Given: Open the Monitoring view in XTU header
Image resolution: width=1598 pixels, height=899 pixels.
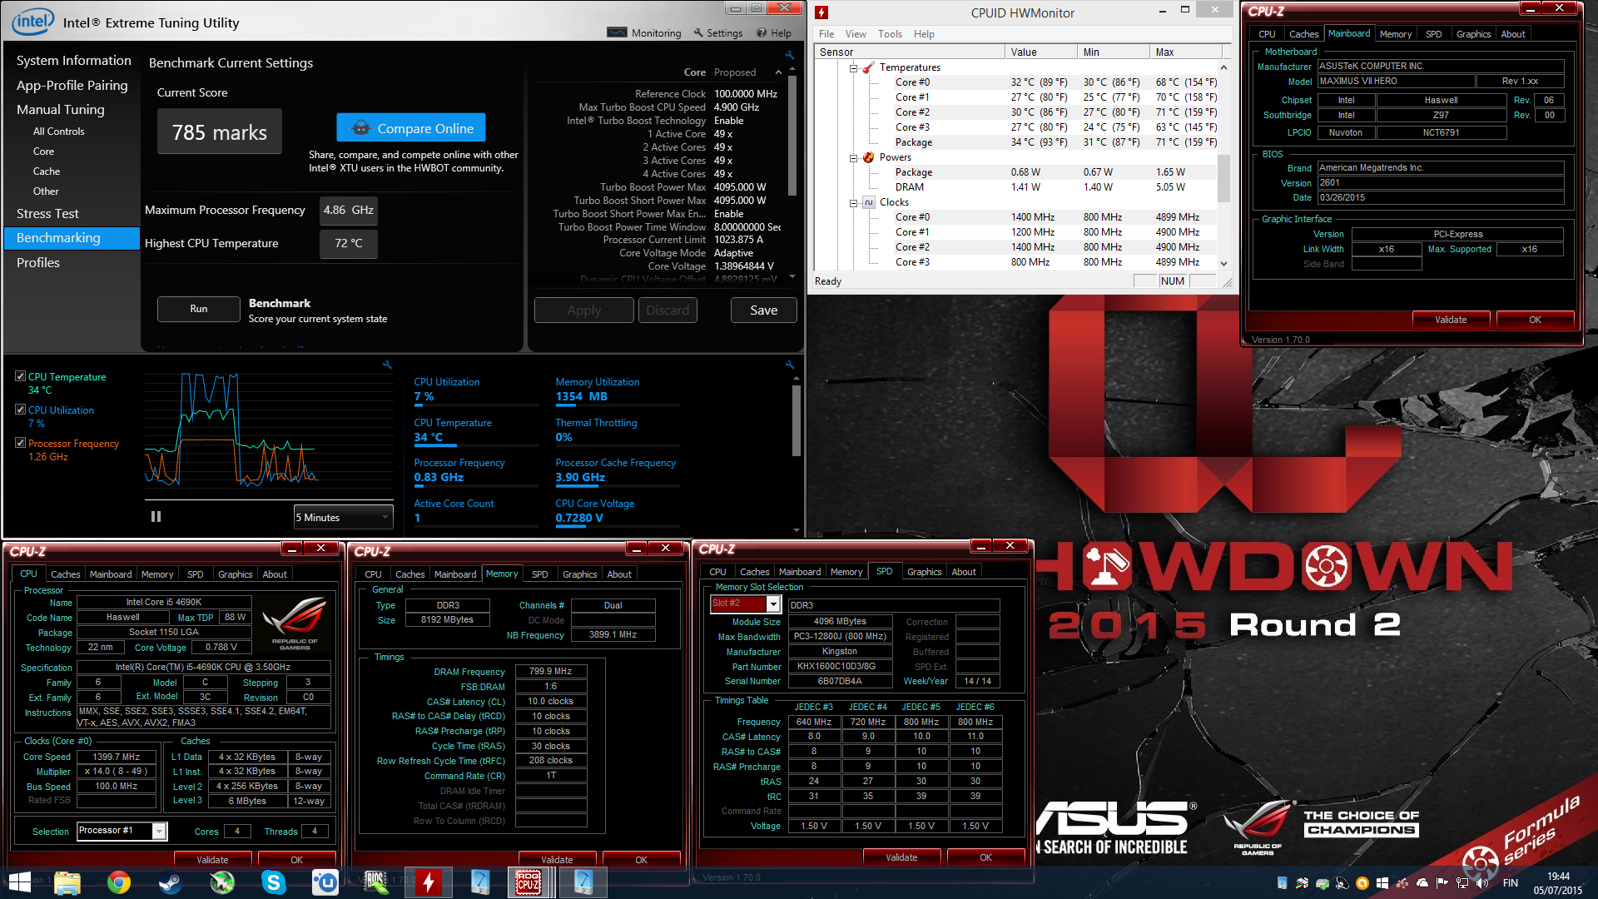Looking at the screenshot, I should 644,33.
